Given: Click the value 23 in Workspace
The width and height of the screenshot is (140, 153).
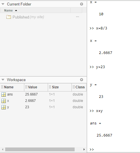Looking at the screenshot, I should point(27,107).
